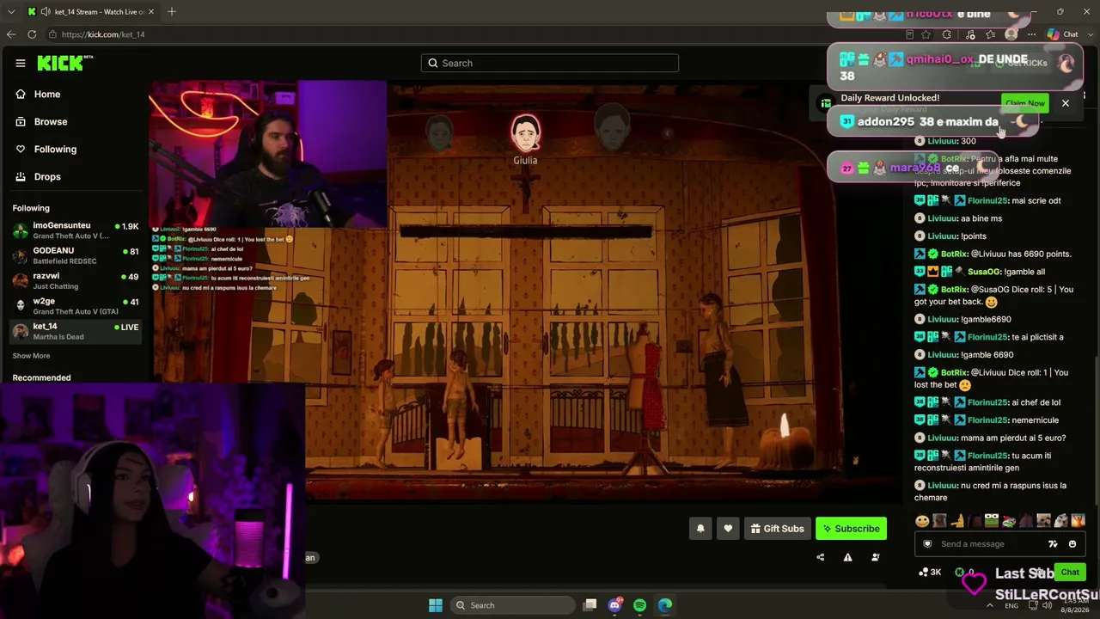Open Spotify from the taskbar
This screenshot has height=619, width=1100.
[x=639, y=605]
